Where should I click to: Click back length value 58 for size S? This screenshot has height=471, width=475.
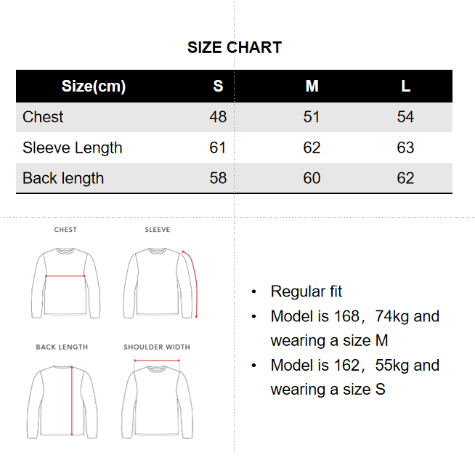click(218, 178)
